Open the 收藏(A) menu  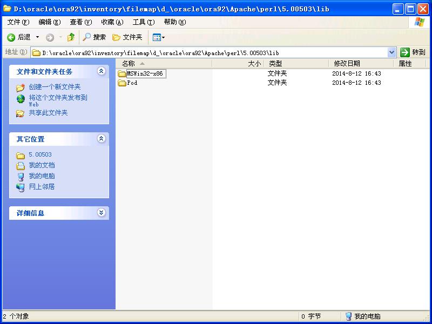tap(112, 22)
